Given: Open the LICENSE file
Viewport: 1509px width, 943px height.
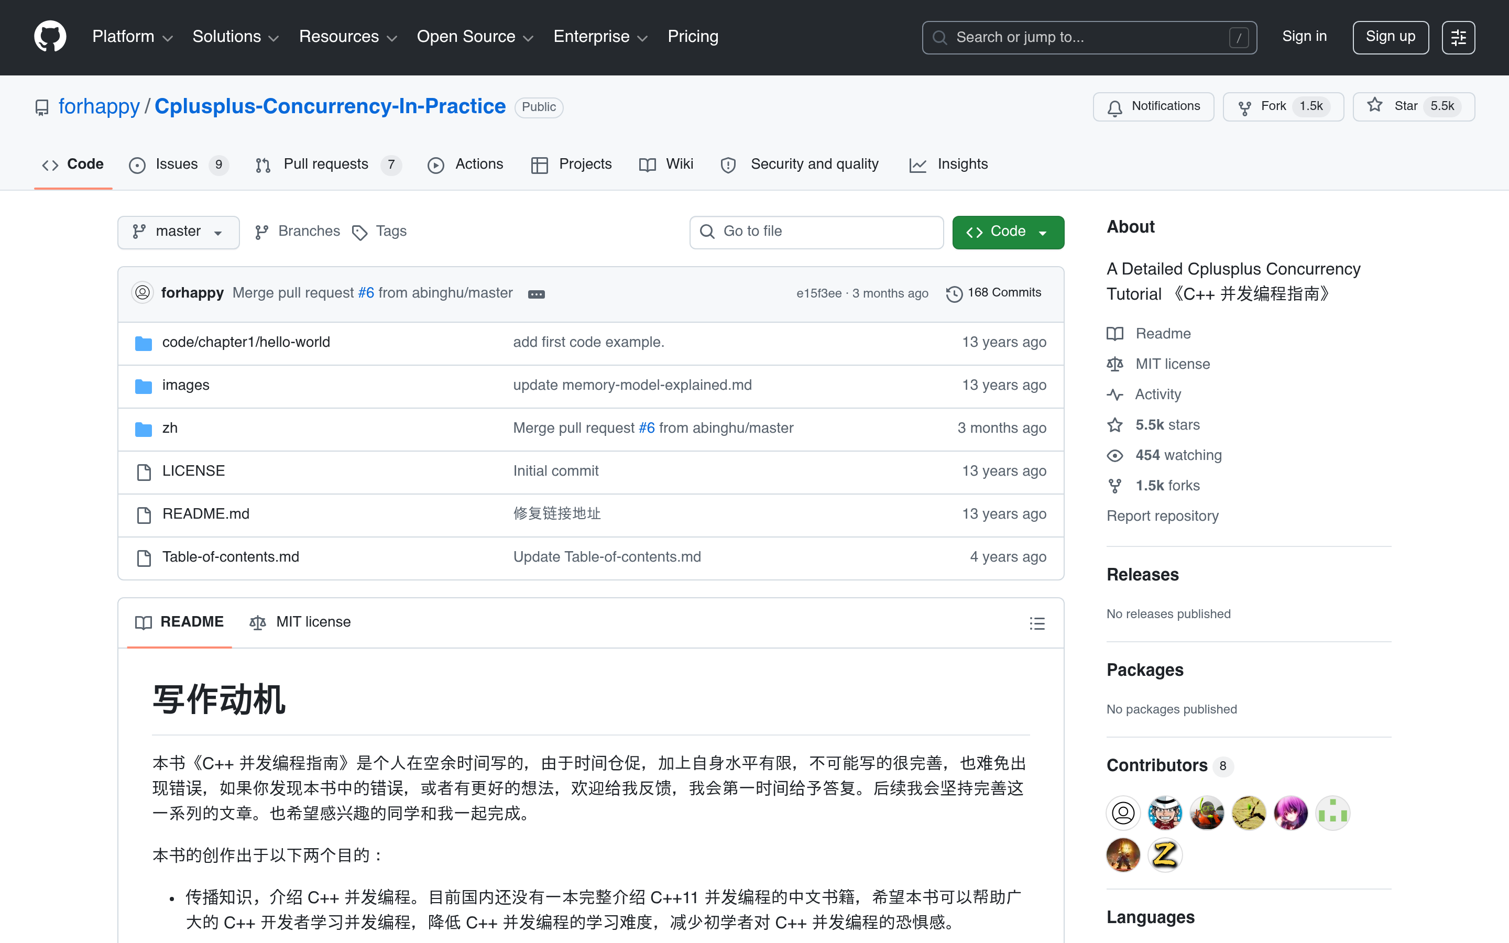Looking at the screenshot, I should pyautogui.click(x=193, y=471).
